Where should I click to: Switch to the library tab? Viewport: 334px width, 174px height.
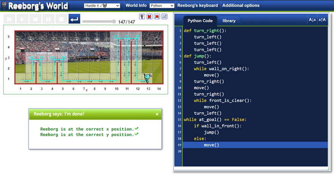point(229,21)
